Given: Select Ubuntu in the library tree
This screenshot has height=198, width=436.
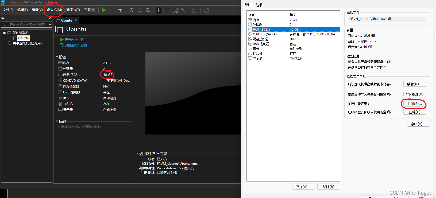Looking at the screenshot, I should click(x=24, y=38).
